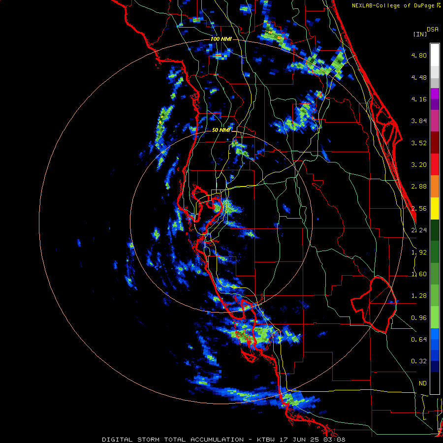The width and height of the screenshot is (443, 443).
Task: Pick the dark maroon color scale segment
Action: [435, 143]
